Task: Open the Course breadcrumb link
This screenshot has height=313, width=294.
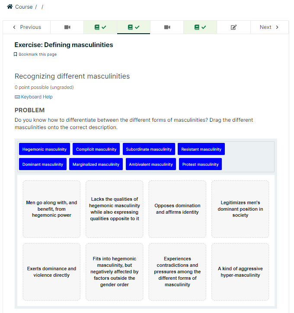Action: click(x=24, y=7)
